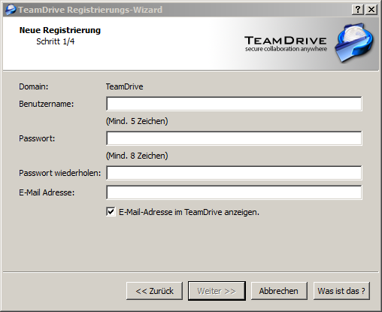382x312 pixels.
Task: Click the blue TeamDrive folder logo
Action: tap(354, 43)
